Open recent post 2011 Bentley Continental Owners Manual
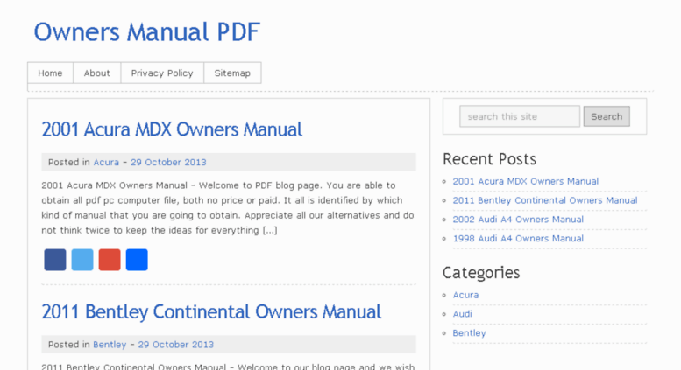The height and width of the screenshot is (370, 681). click(545, 200)
